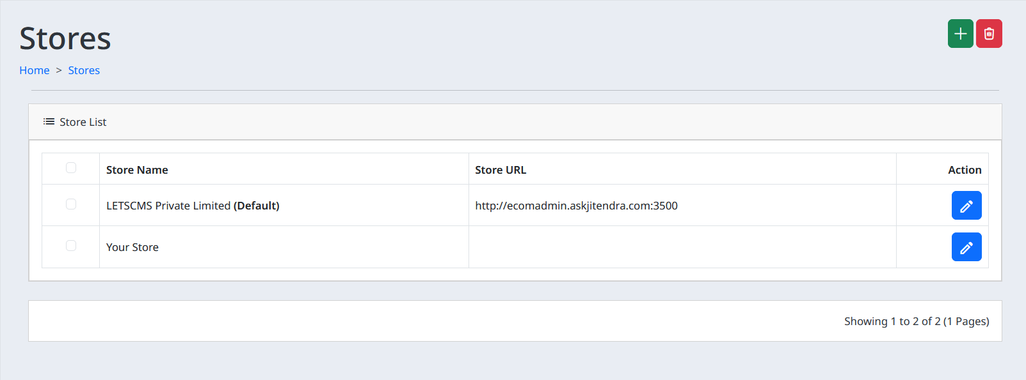Image resolution: width=1026 pixels, height=380 pixels.
Task: Click the Store URL column header
Action: [x=501, y=170]
